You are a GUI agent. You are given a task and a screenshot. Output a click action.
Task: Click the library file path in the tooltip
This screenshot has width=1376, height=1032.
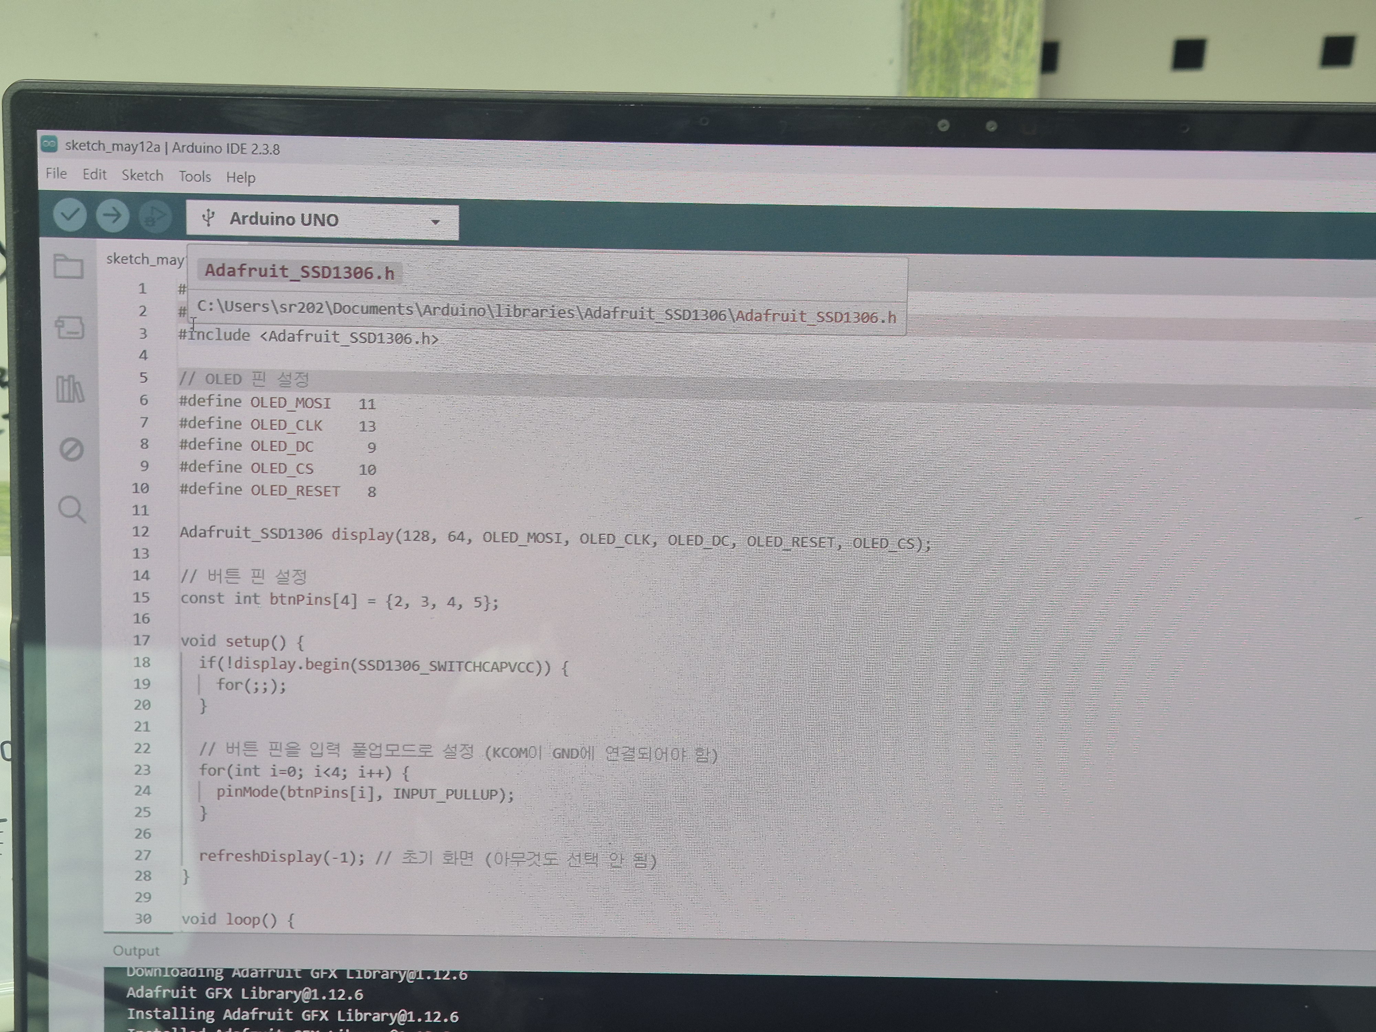(547, 312)
